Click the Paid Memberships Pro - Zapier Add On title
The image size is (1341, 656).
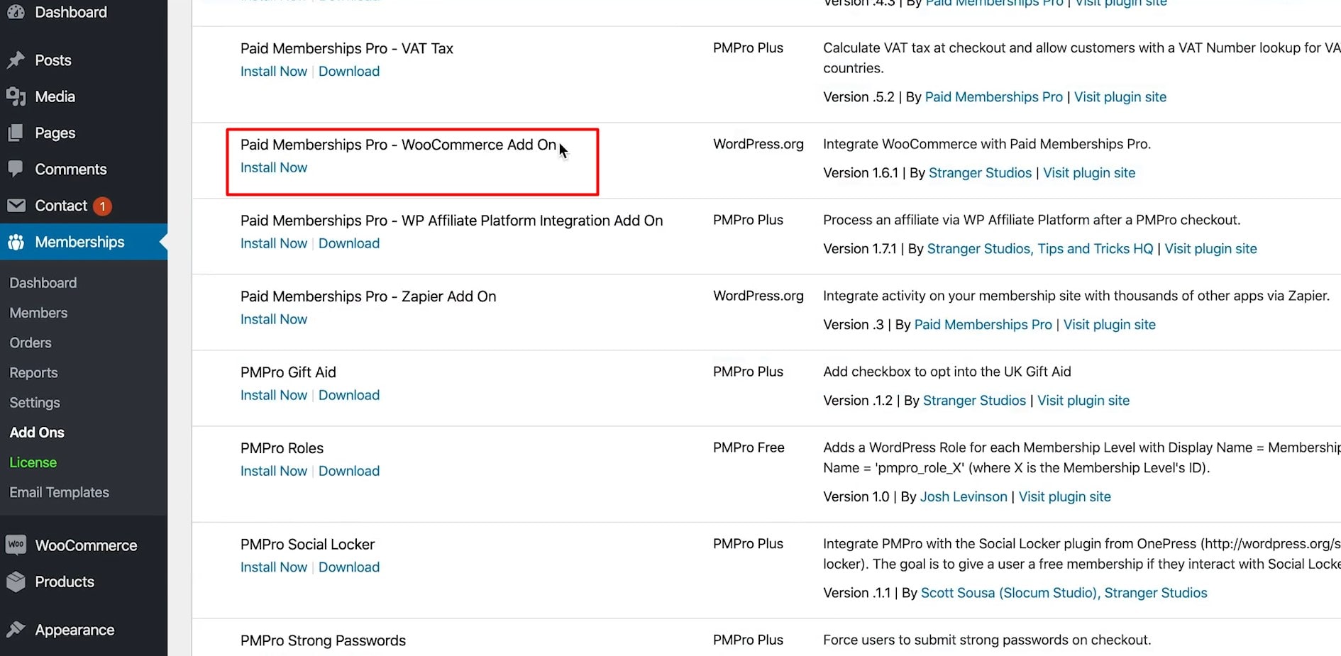[368, 296]
